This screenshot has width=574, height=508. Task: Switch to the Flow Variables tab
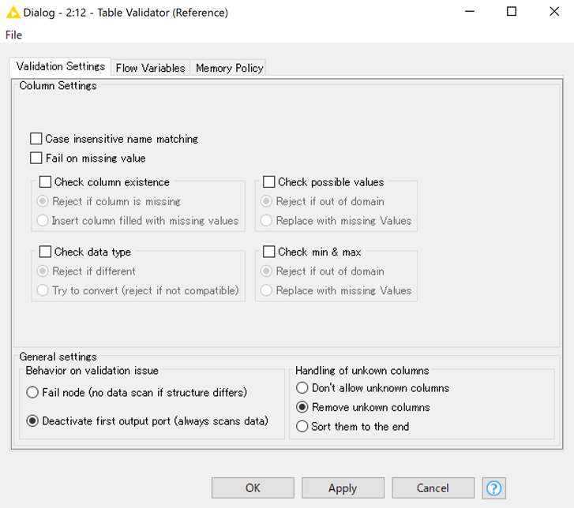tap(150, 68)
